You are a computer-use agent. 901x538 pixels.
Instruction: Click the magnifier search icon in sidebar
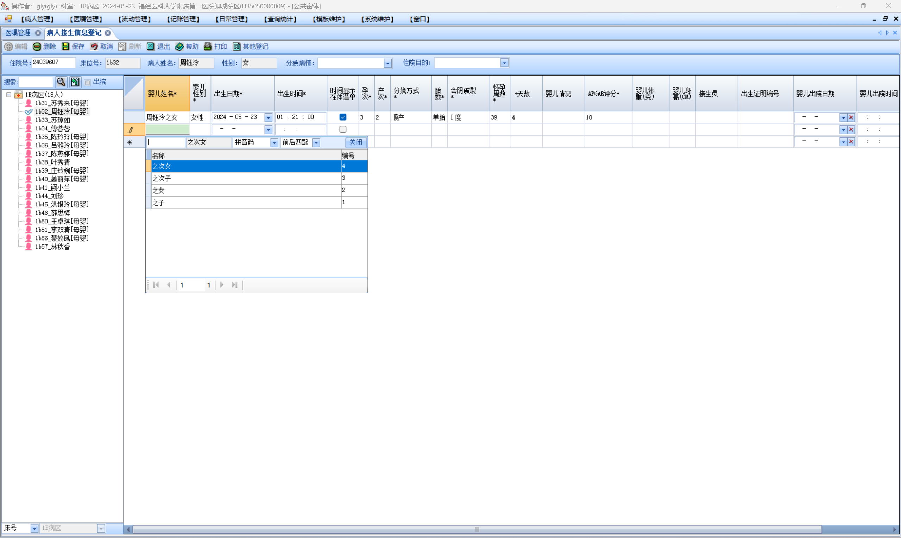coord(61,82)
